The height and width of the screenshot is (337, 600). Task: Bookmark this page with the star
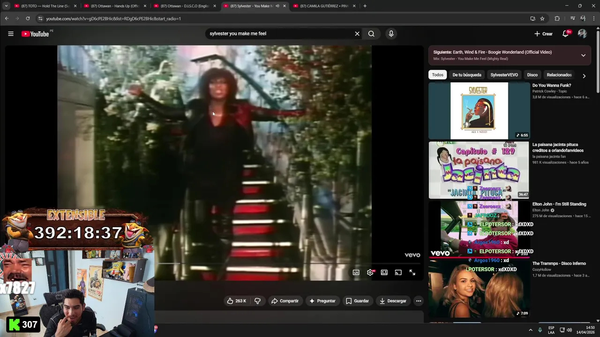(x=542, y=19)
